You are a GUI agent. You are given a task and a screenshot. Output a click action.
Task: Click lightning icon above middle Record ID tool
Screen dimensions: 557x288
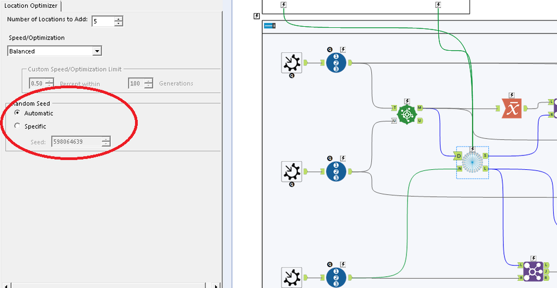[343, 158]
